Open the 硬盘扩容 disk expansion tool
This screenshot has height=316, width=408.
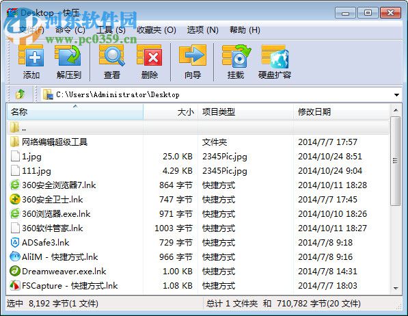point(275,56)
